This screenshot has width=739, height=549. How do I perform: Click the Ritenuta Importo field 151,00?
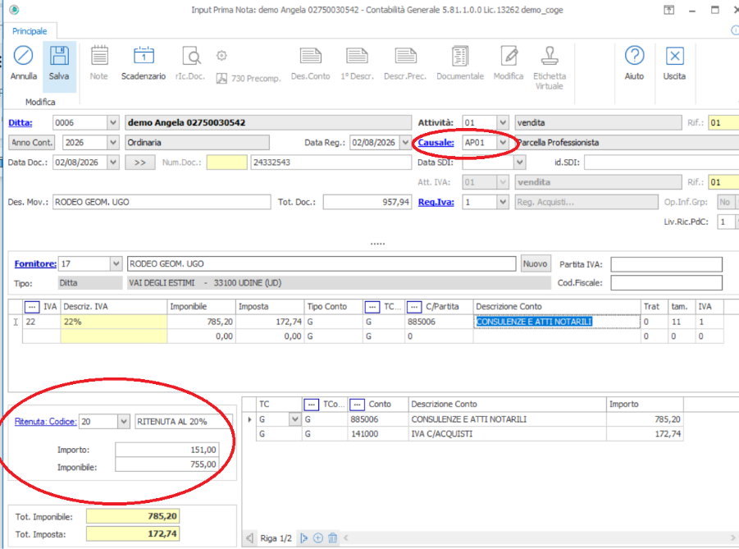167,450
